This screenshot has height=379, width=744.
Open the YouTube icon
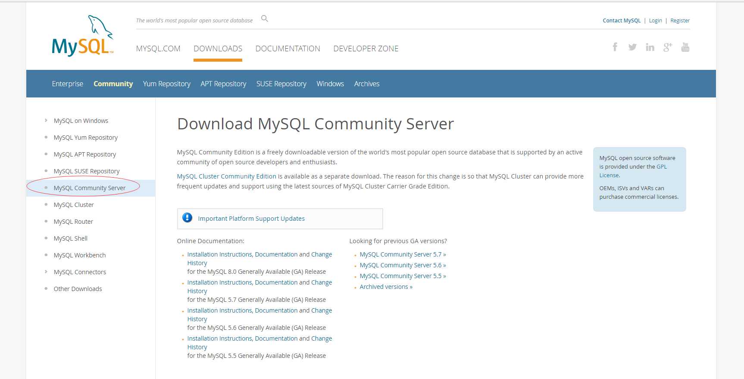point(685,47)
